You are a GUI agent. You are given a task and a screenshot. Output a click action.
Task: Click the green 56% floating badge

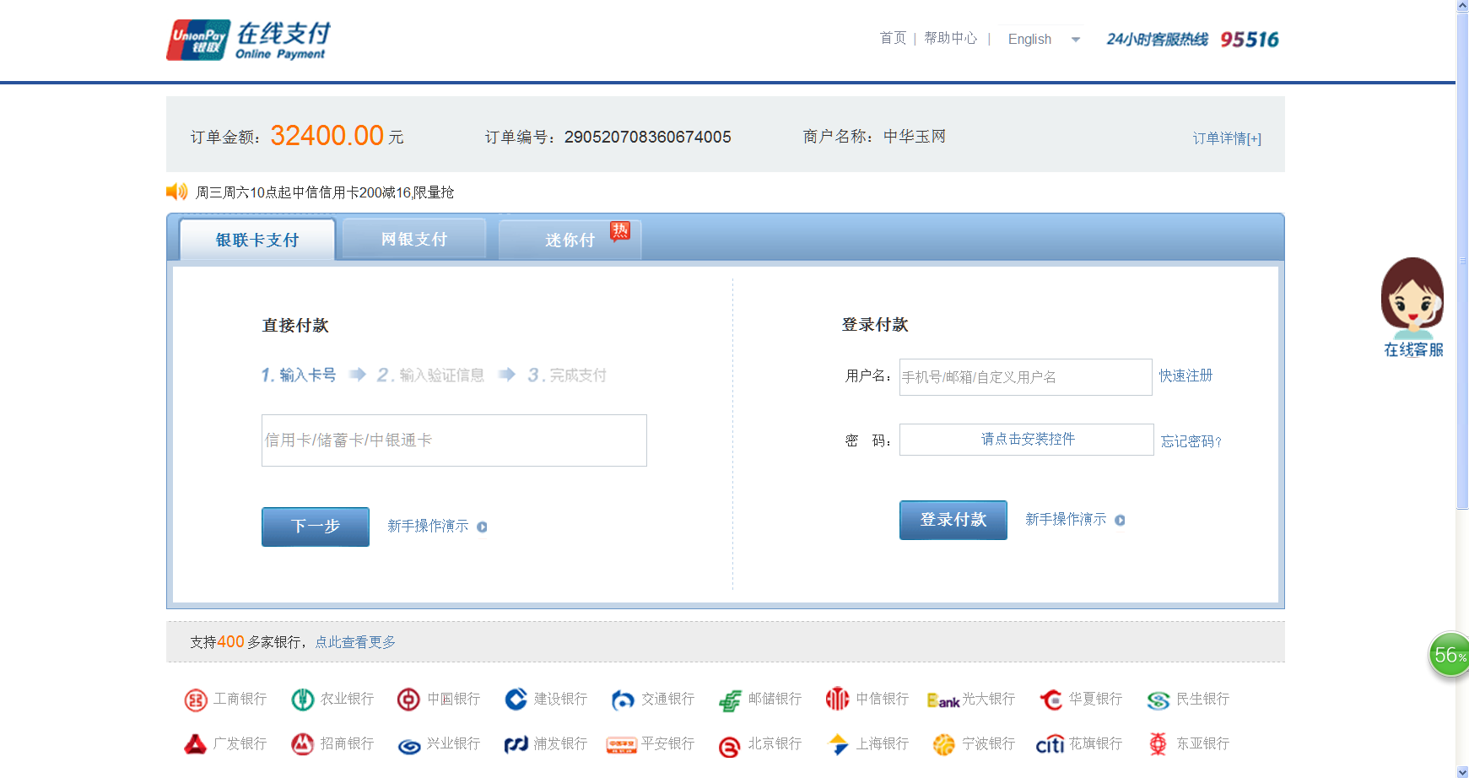point(1449,655)
